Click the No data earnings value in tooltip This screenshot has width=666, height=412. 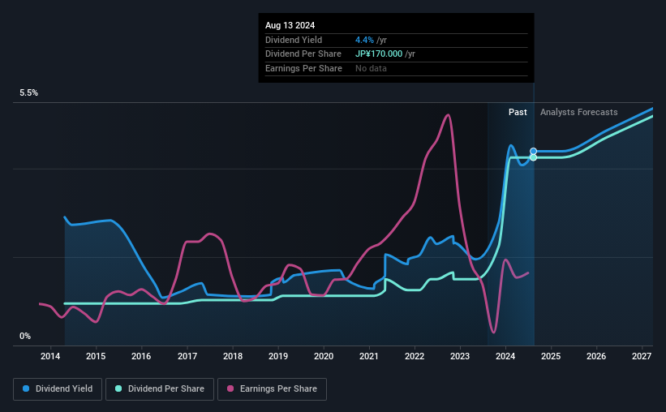click(x=372, y=68)
